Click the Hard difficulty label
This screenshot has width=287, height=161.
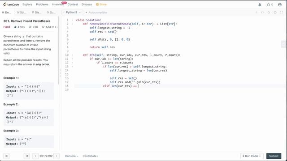coord(7,27)
